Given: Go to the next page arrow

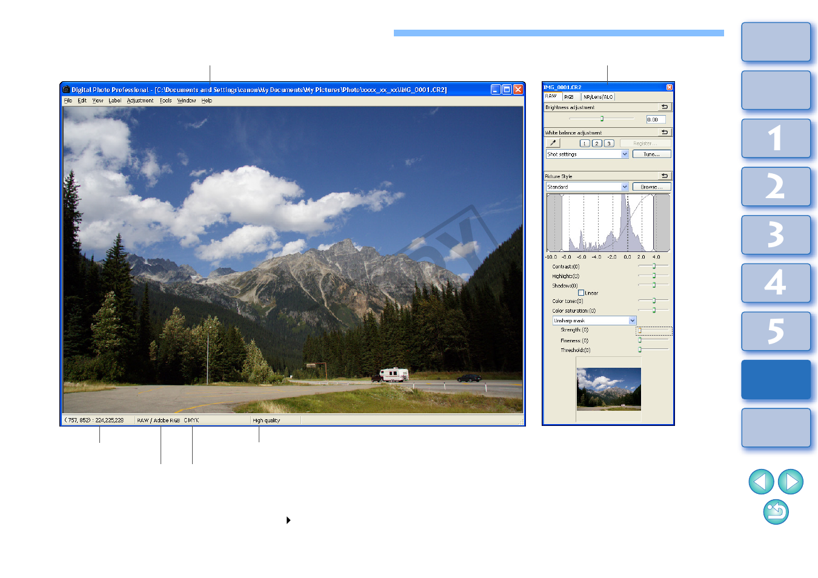Looking at the screenshot, I should (x=791, y=482).
